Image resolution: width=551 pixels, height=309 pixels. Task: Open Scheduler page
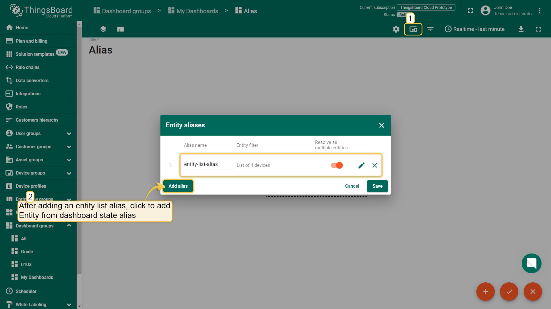pyautogui.click(x=38, y=291)
